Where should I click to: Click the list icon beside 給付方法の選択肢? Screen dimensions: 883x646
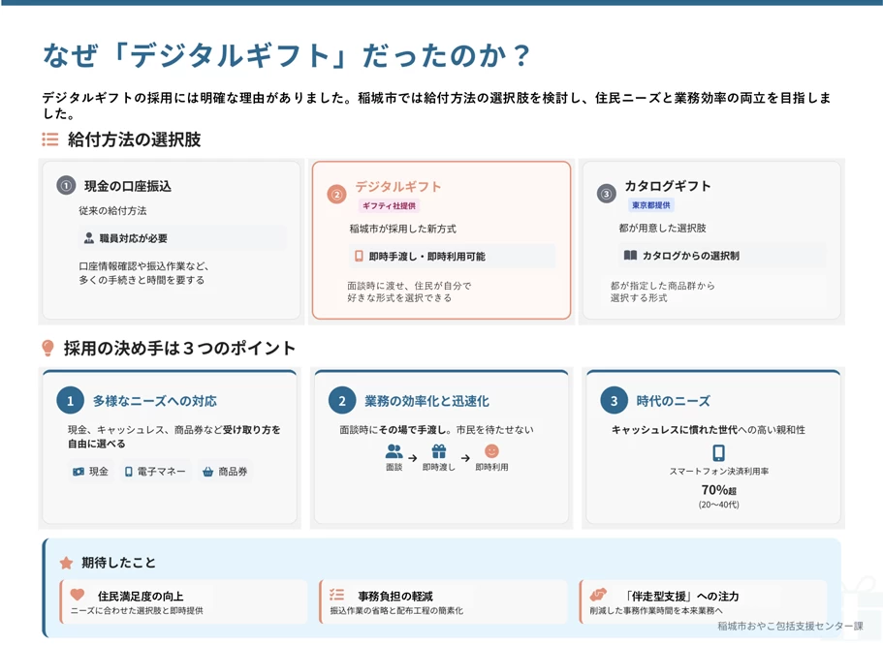[x=50, y=139]
